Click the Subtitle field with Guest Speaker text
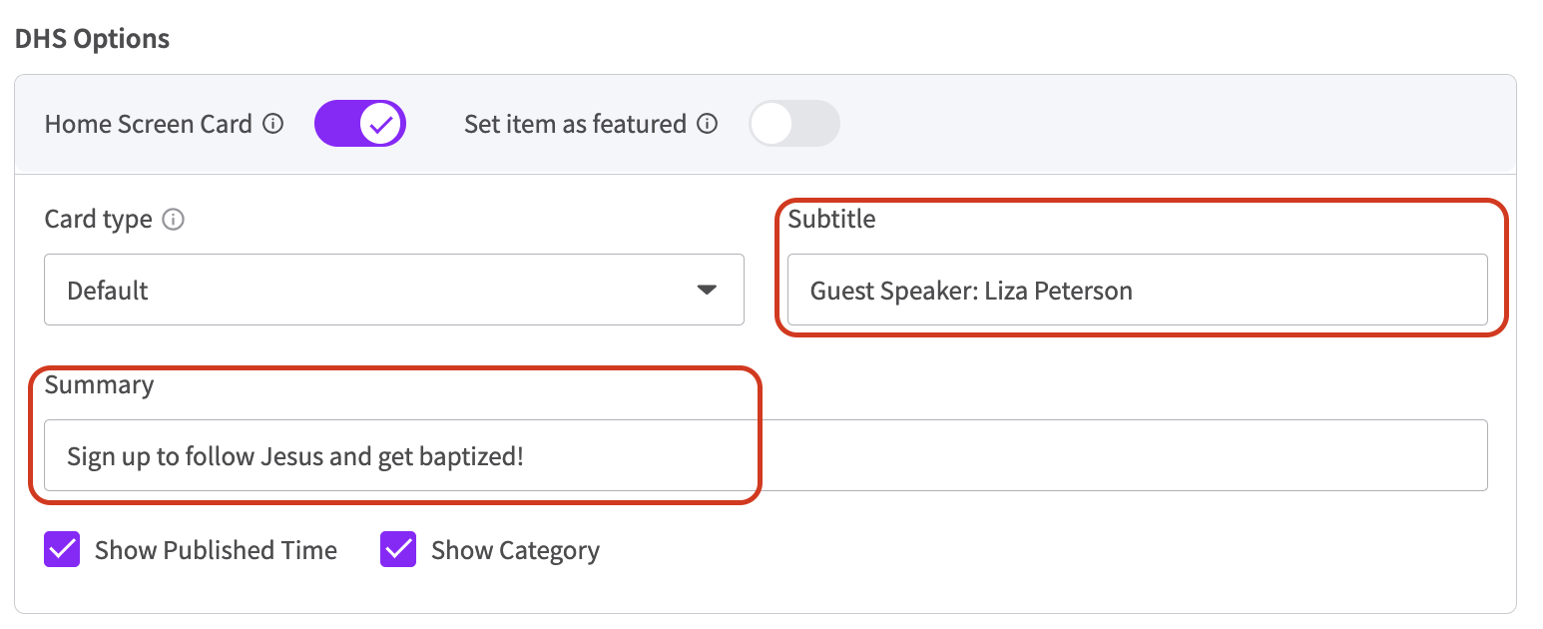Screen dimensions: 1543x629 [1137, 291]
